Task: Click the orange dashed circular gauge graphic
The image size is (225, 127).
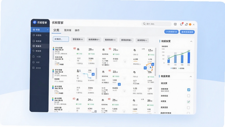Action: point(149,67)
